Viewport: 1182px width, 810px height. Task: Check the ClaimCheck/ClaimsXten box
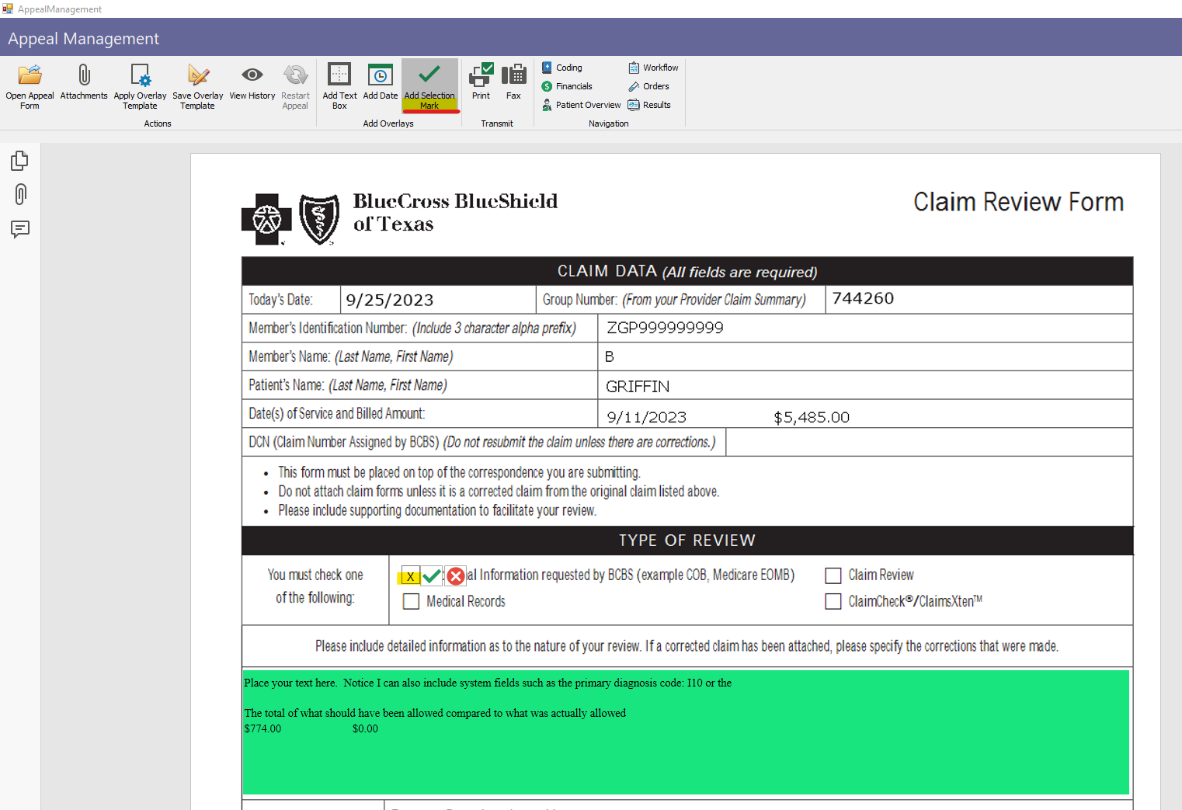(833, 602)
